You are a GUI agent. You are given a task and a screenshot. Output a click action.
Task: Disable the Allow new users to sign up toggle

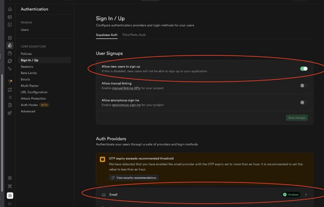pos(304,68)
